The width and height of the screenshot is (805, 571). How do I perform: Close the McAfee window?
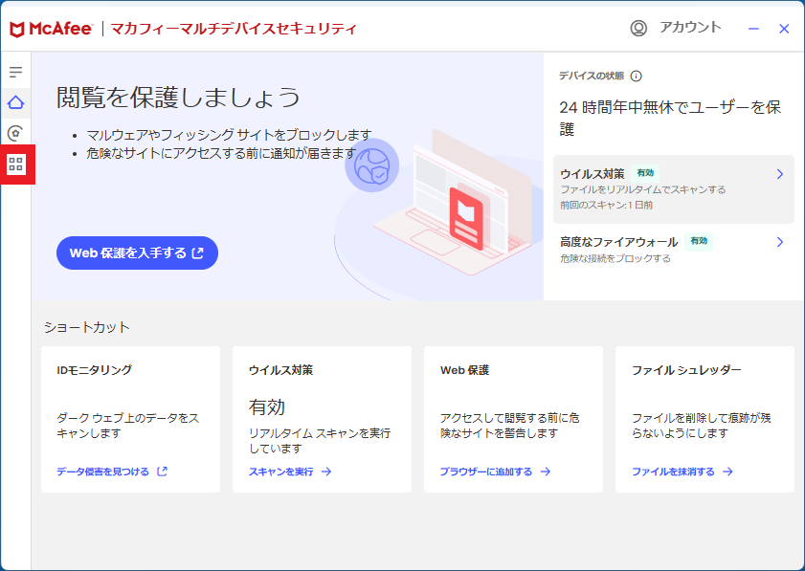(x=784, y=29)
